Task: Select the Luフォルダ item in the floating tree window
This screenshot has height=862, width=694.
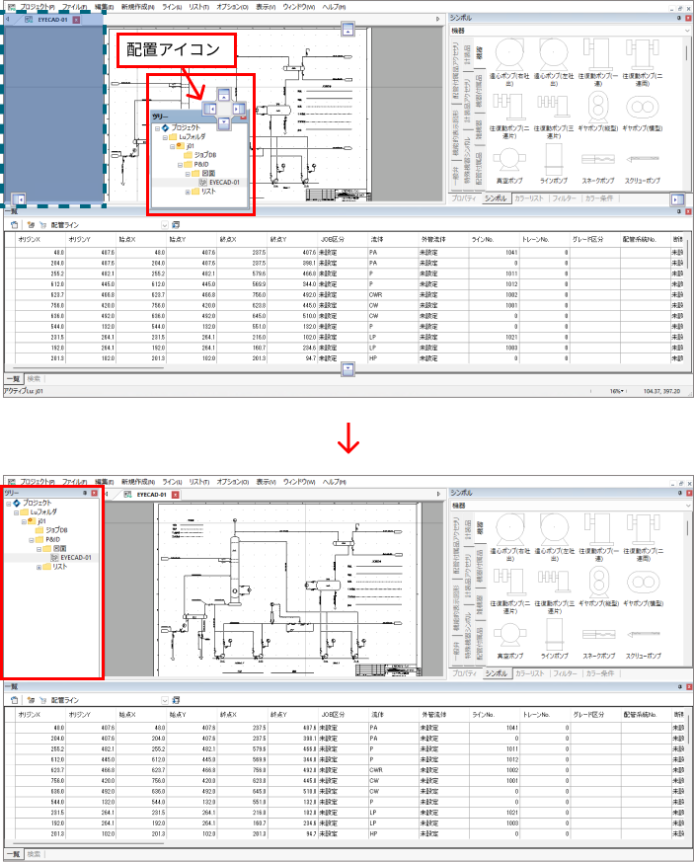Action: [193, 137]
